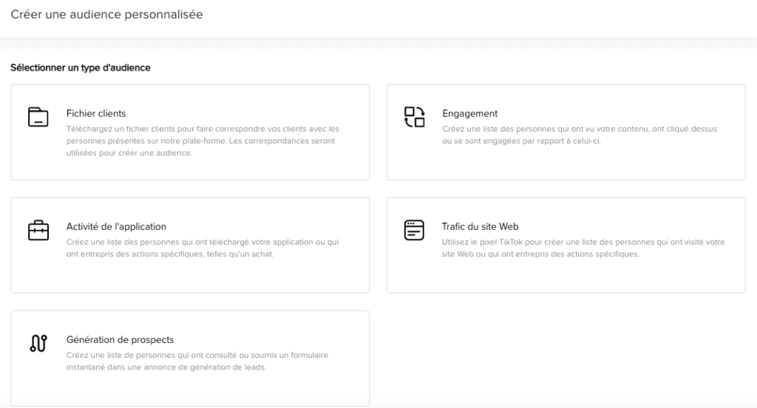
Task: Click the briefcase icon for Activité de l'application
Action: click(x=38, y=231)
